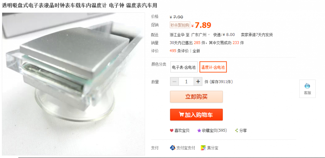
Task: Click the Alipay 支付宝支付 logo icon
Action: click(x=172, y=148)
